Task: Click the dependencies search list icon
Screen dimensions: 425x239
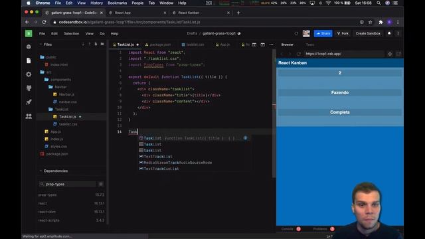Action: (101, 184)
